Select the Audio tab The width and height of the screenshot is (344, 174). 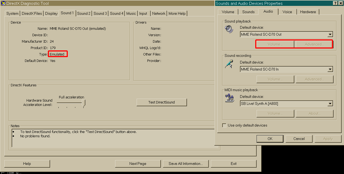[268, 11]
